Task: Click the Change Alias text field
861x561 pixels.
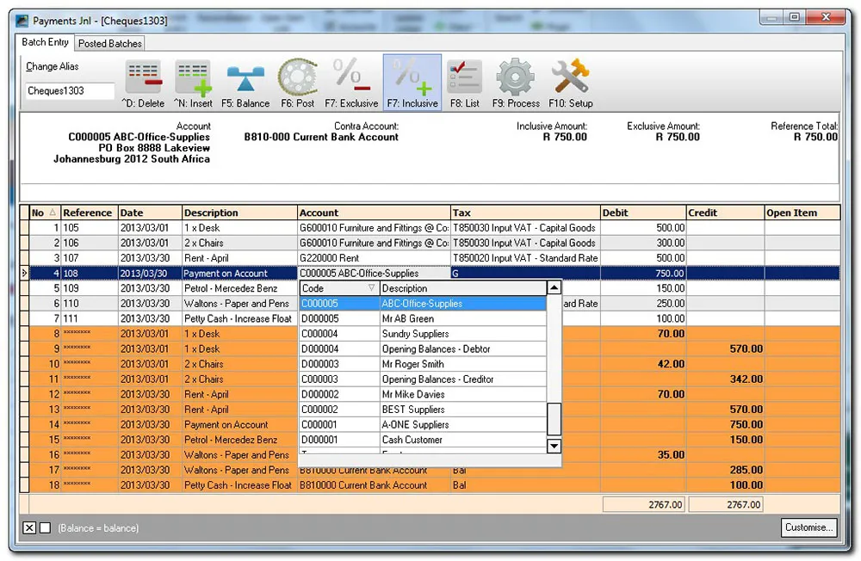Action: tap(69, 91)
